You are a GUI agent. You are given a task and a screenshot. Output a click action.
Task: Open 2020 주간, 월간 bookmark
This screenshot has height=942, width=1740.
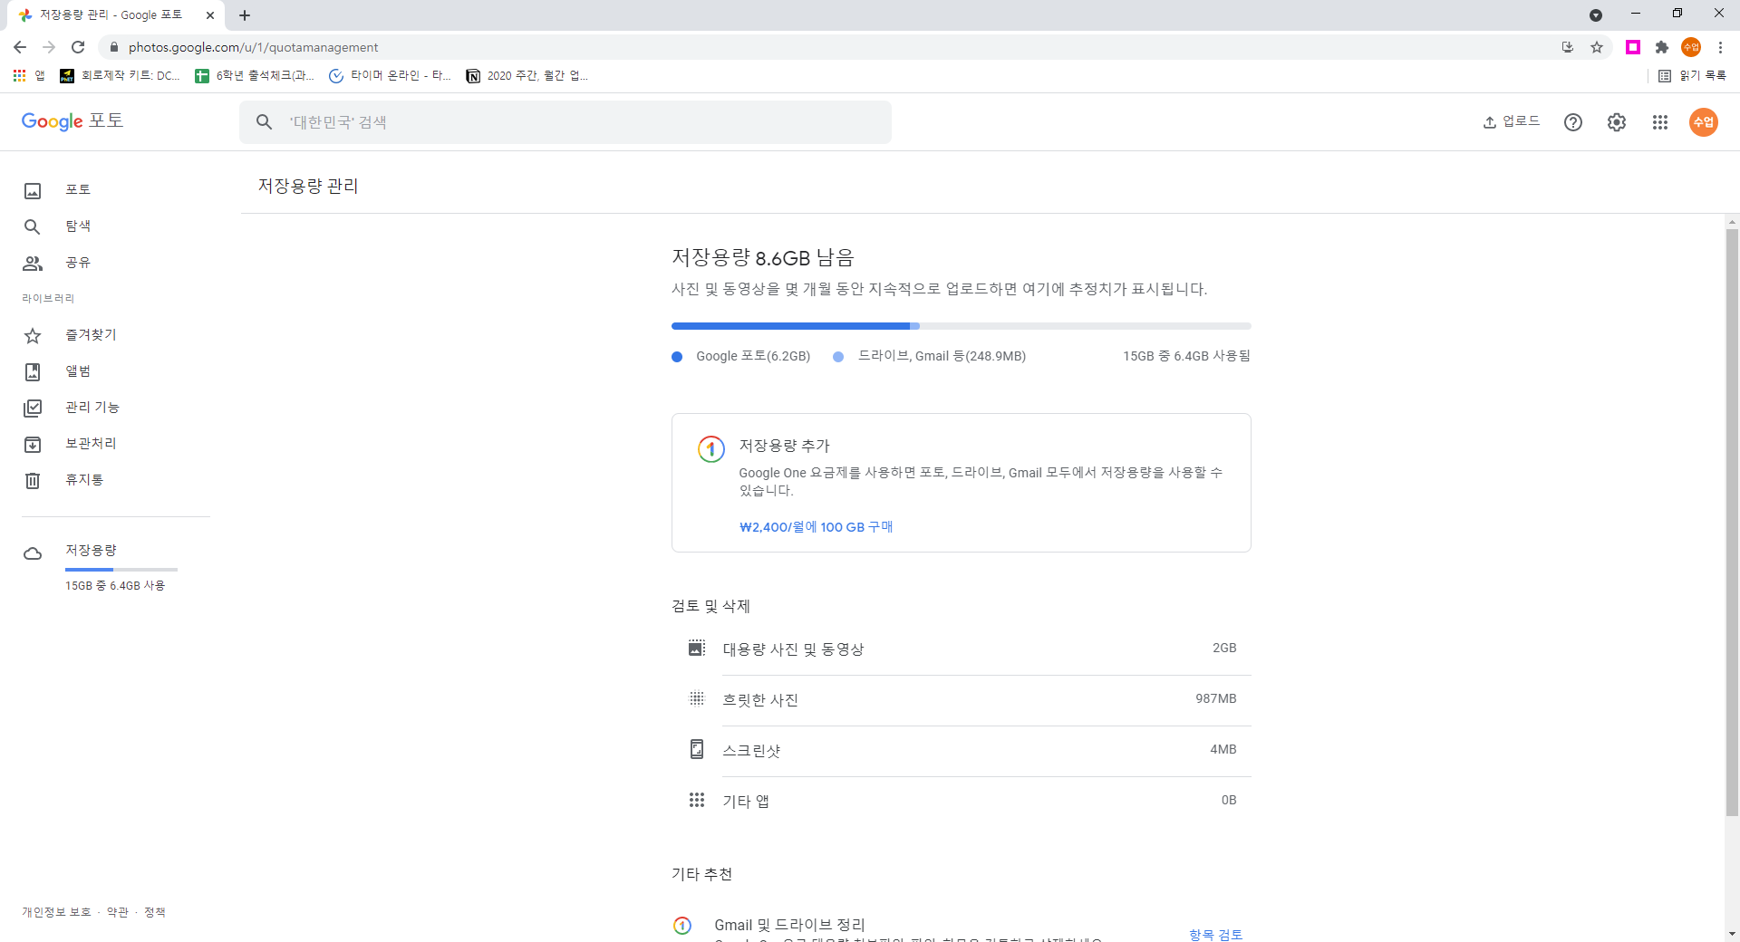(527, 75)
